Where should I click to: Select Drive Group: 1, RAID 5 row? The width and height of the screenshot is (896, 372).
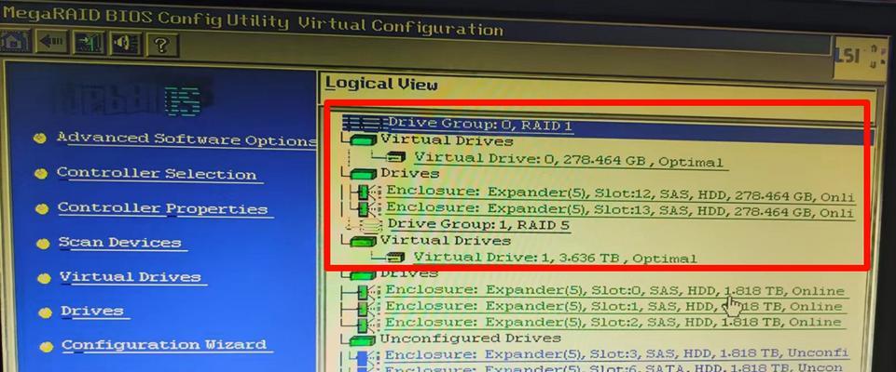click(478, 224)
